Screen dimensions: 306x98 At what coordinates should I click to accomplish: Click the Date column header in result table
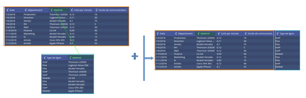pos(164,33)
